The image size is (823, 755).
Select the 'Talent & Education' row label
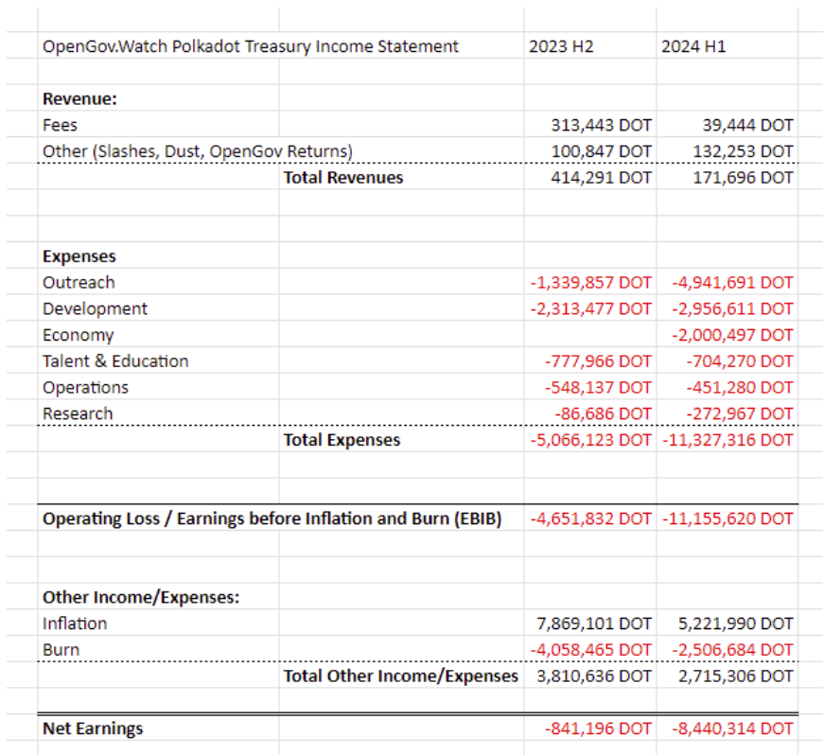click(x=115, y=361)
